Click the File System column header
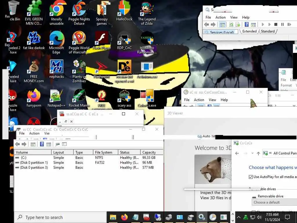This screenshot has width=297, height=223. click(106, 152)
